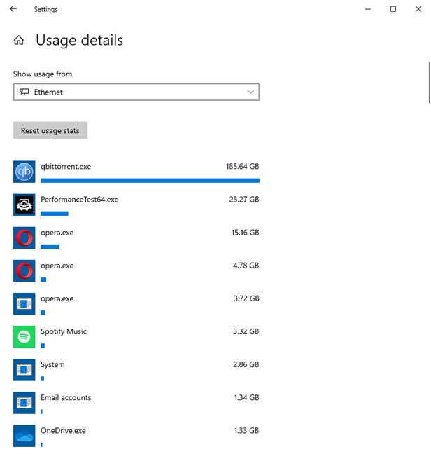Click the qbittorrent app icon
This screenshot has width=431, height=454.
click(x=24, y=172)
